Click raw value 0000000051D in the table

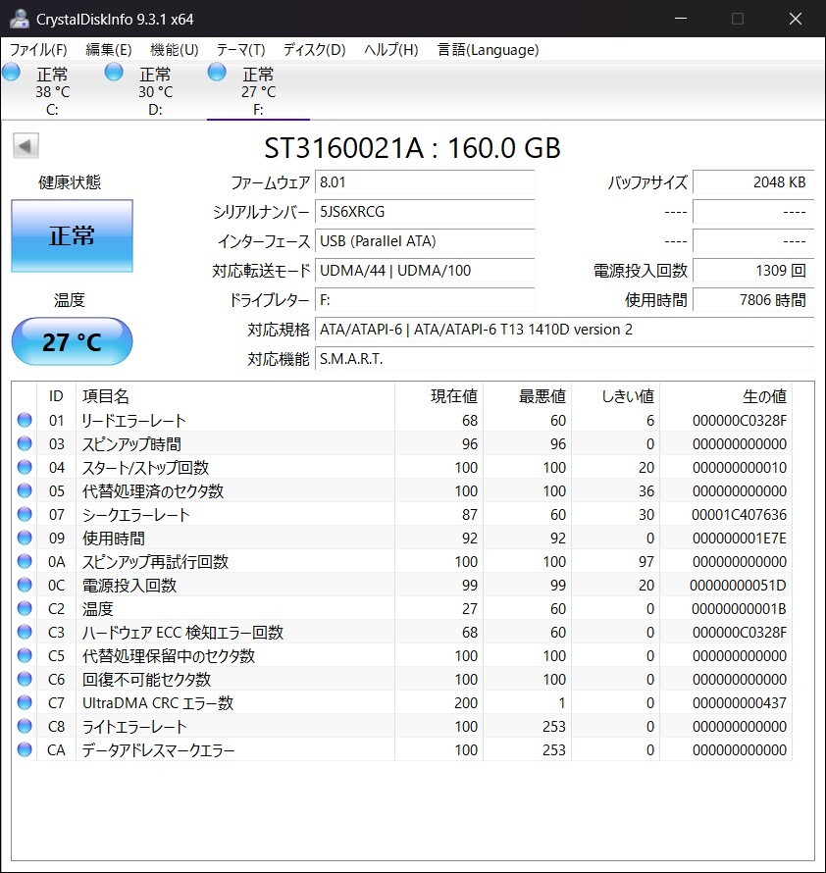738,586
